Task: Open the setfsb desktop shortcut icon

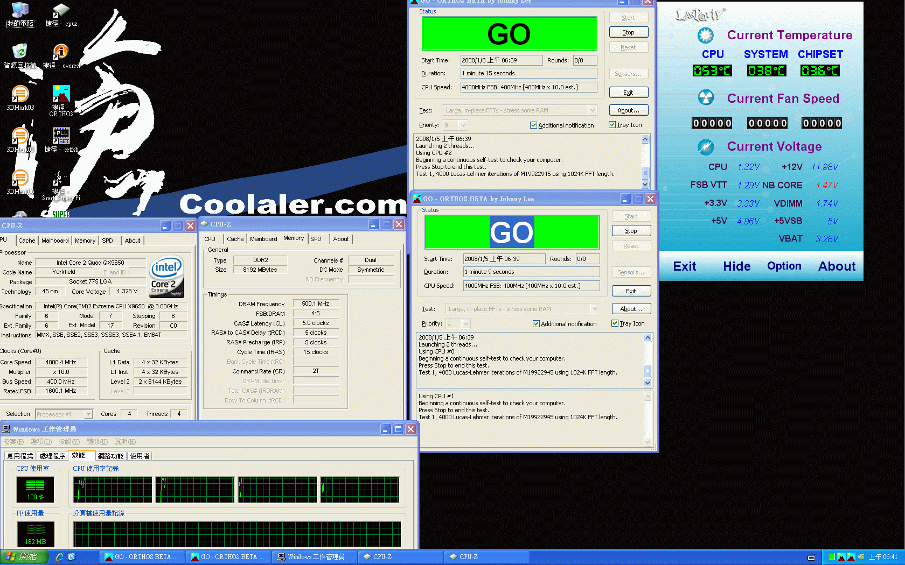Action: click(61, 136)
